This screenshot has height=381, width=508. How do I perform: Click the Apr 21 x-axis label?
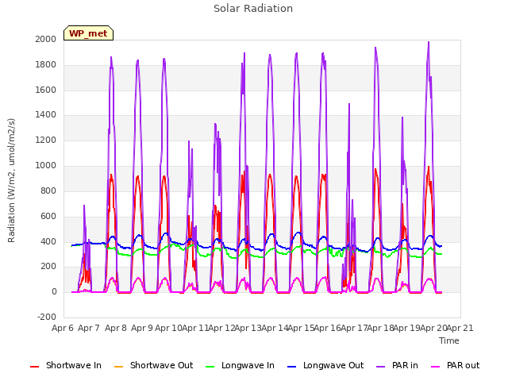tap(460, 328)
